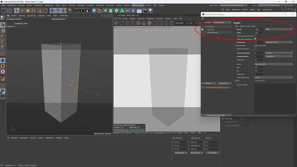
Task: Toggle the Speichern checkbox
Action: point(202,30)
